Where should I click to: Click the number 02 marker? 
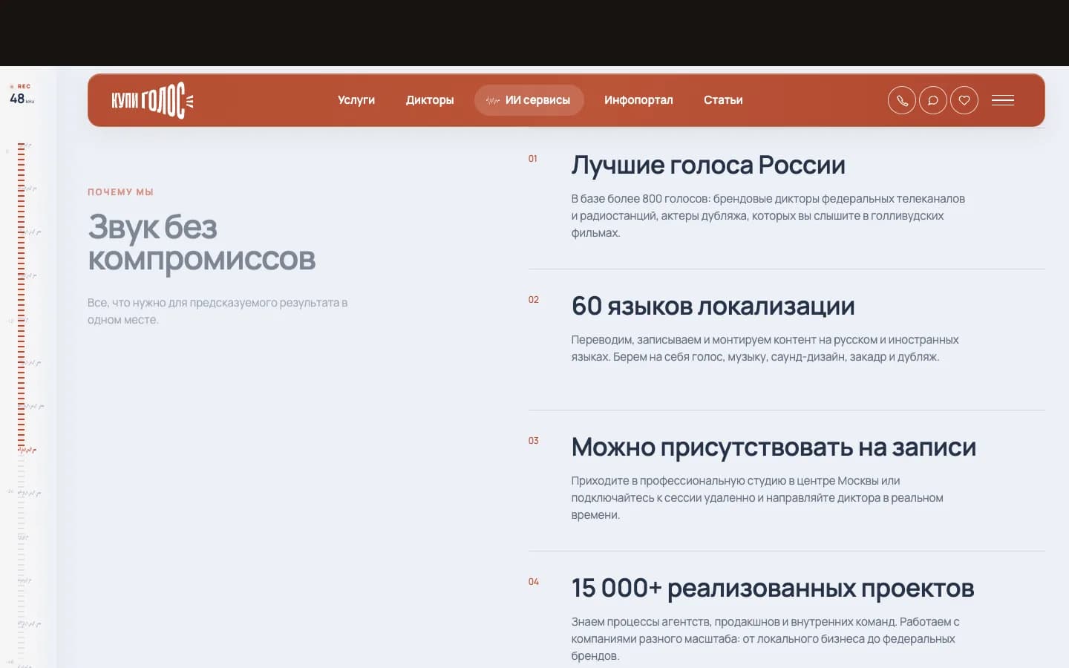click(x=533, y=300)
